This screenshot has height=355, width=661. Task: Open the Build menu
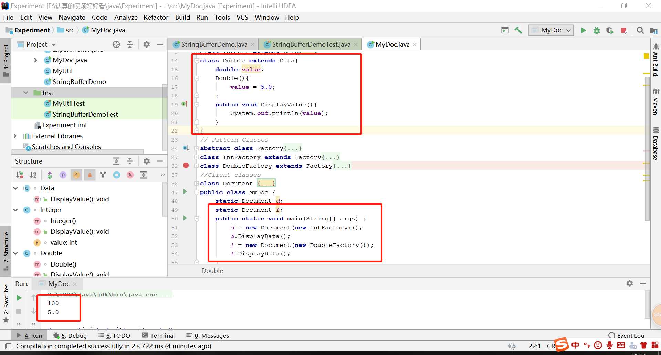[182, 17]
